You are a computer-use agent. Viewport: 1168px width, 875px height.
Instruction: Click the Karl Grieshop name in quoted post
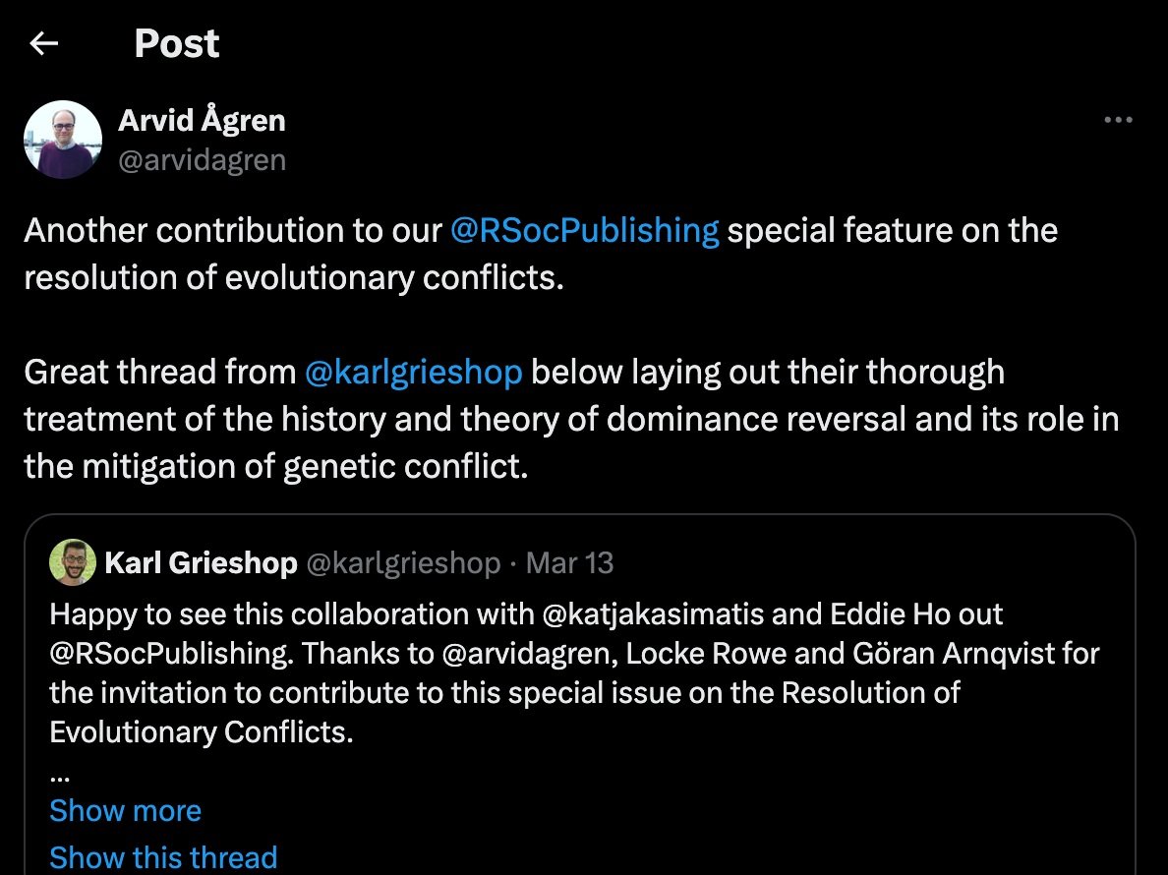click(x=202, y=563)
